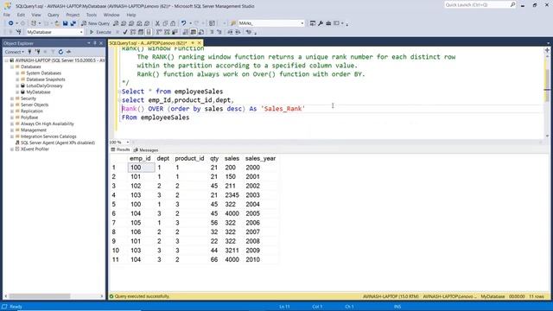Click the Quick Launch search magnifier icon
This screenshot has height=311, width=553.
pyautogui.click(x=512, y=4)
